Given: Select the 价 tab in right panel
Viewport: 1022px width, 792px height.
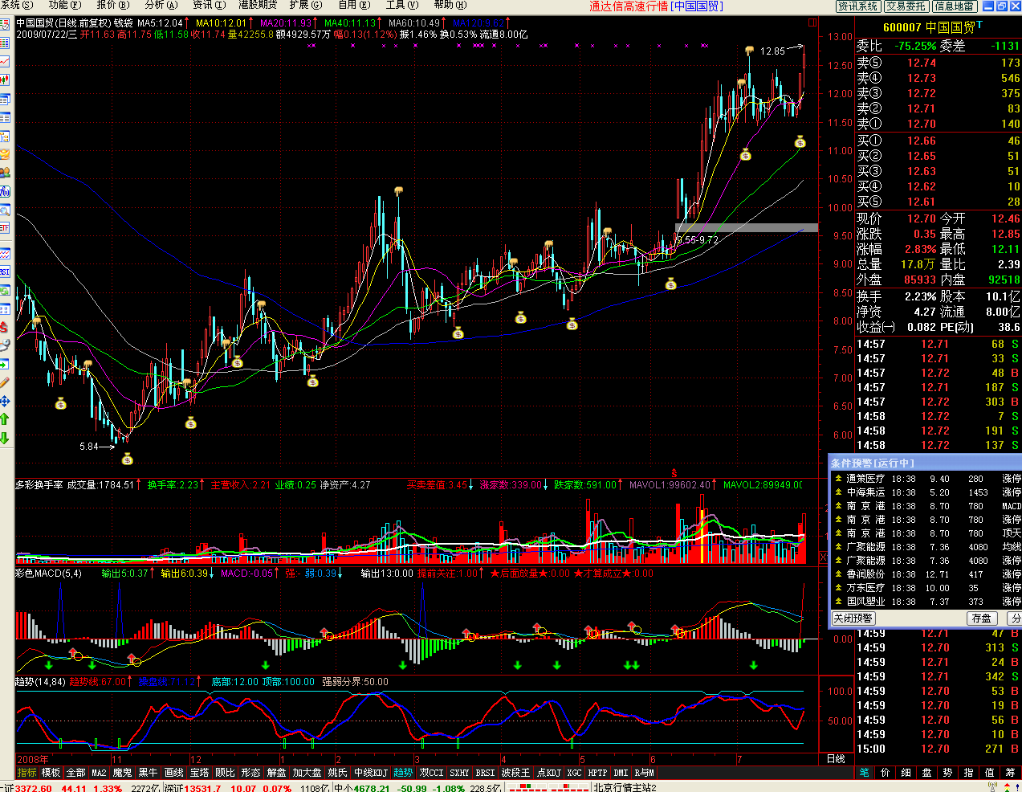Looking at the screenshot, I should click(885, 773).
